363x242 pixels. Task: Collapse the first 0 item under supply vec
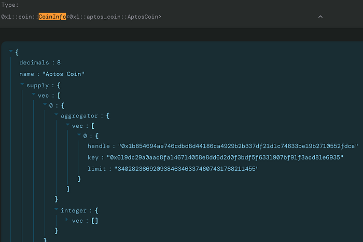click(x=45, y=104)
